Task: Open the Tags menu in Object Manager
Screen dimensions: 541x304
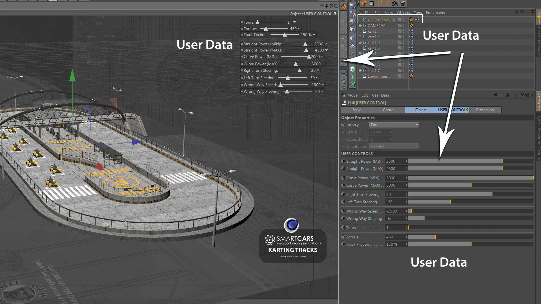Action: 418,13
